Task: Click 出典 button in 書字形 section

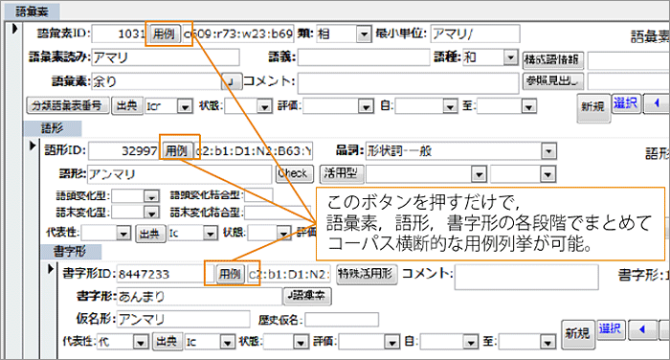Action: (x=167, y=342)
